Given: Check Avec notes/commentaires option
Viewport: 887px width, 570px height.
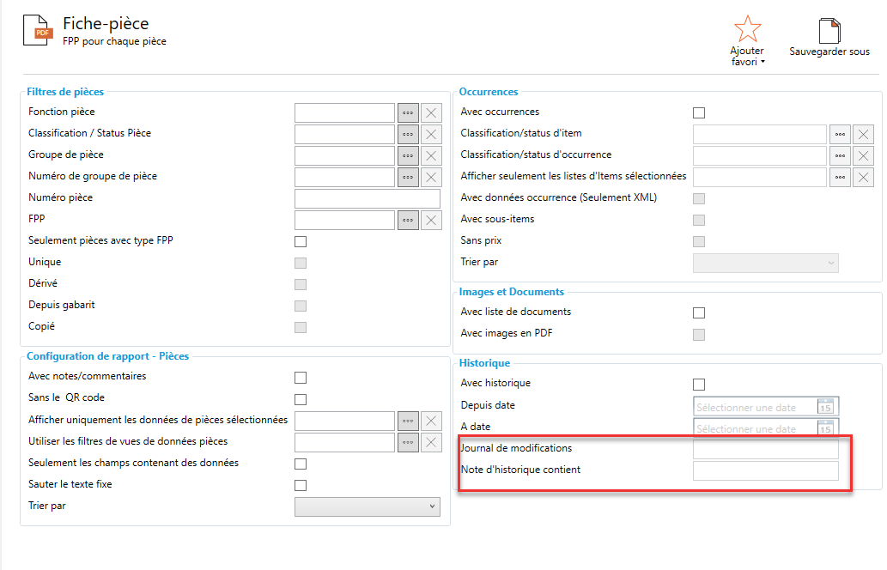Looking at the screenshot, I should coord(301,377).
